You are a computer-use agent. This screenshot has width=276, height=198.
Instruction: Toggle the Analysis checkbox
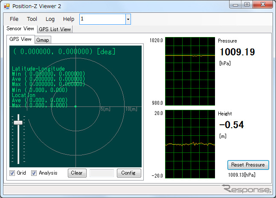pos(34,173)
